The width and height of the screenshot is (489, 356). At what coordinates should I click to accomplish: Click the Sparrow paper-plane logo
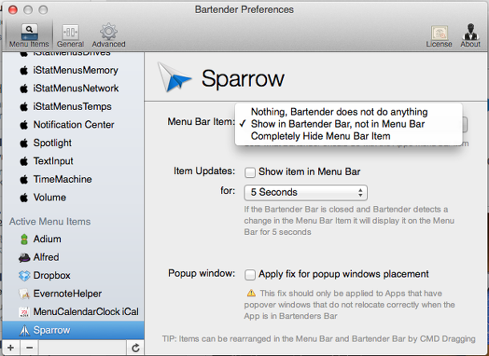174,77
